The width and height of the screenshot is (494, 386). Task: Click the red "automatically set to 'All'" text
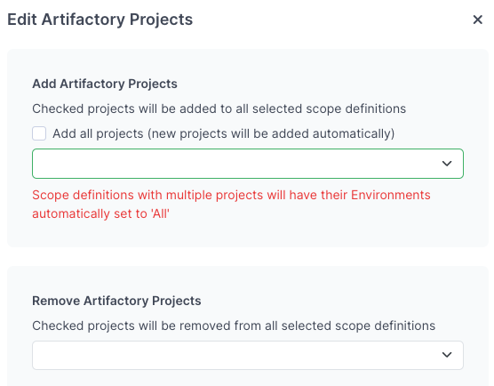tap(100, 213)
